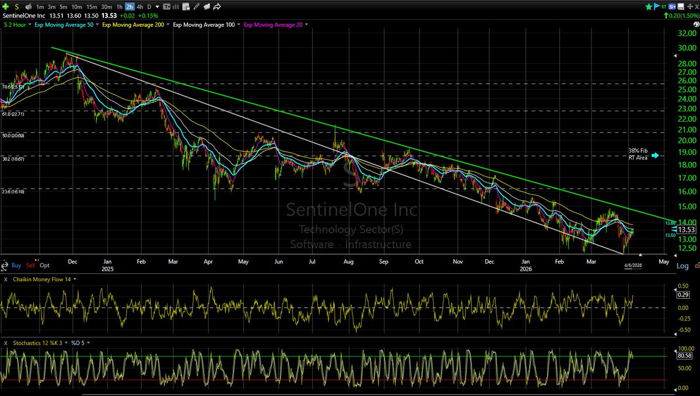Select the 10m timeframe
The height and width of the screenshot is (396, 700).
[x=76, y=7]
